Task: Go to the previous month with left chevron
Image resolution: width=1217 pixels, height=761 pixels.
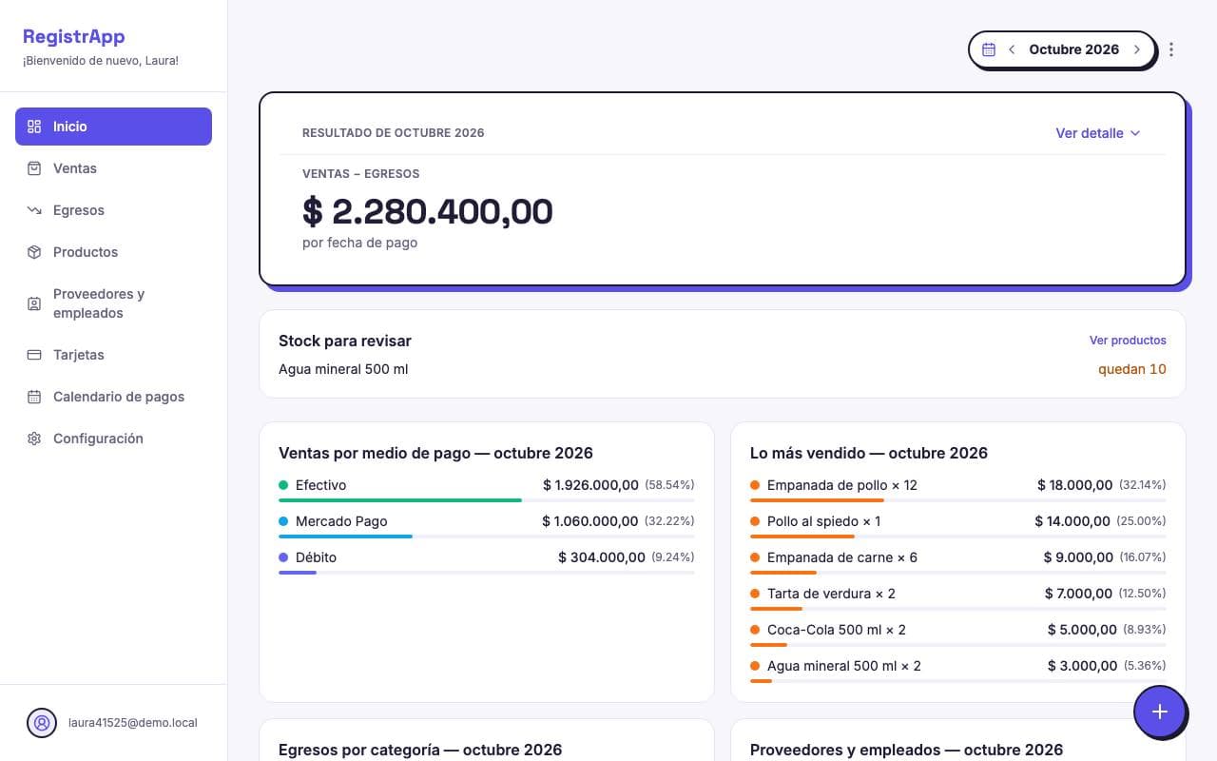Action: pos(1012,49)
